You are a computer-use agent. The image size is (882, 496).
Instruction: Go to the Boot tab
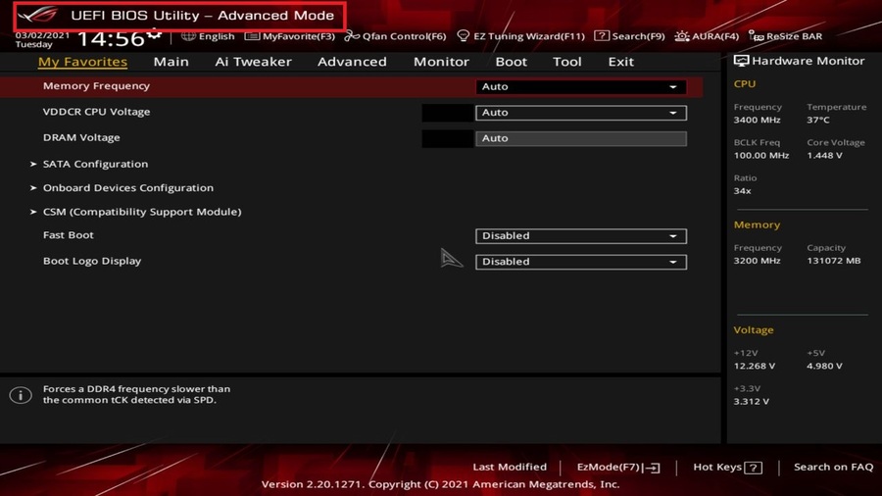point(511,62)
